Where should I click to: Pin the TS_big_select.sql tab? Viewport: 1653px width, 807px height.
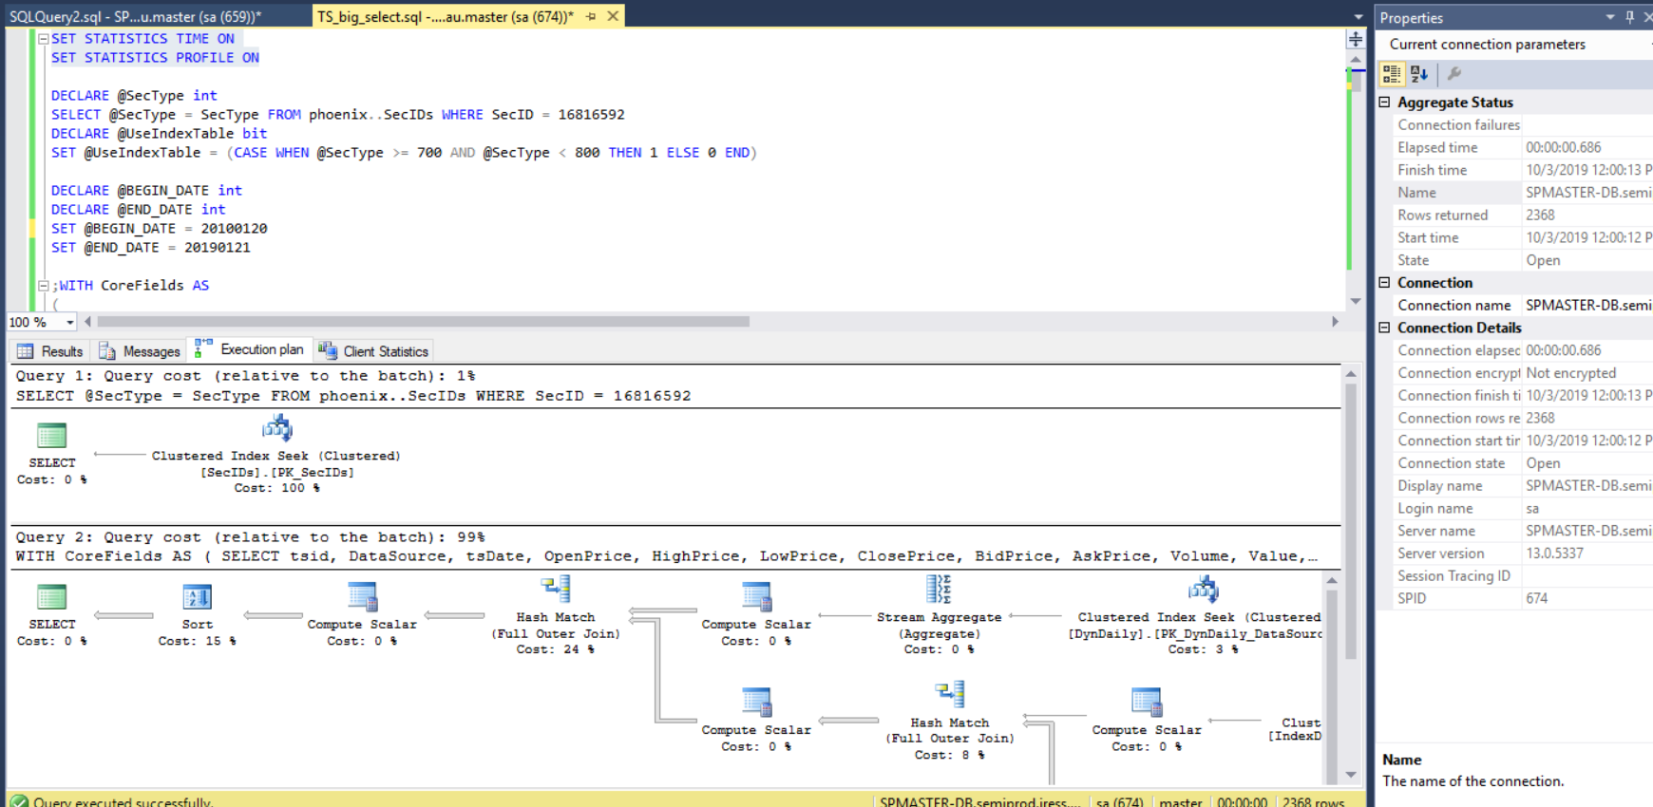tap(591, 16)
